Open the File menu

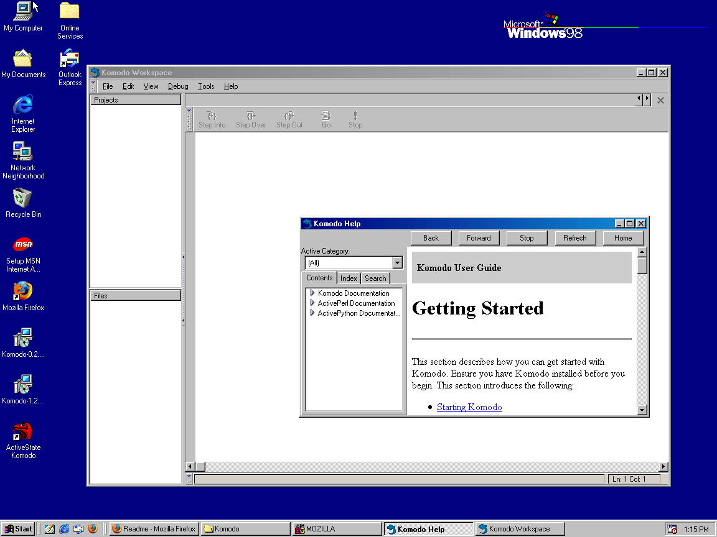(x=108, y=86)
